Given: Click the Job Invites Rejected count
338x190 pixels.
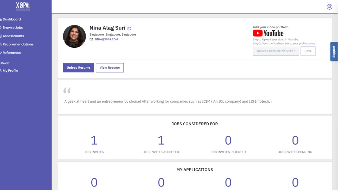Looking at the screenshot, I should (228, 140).
